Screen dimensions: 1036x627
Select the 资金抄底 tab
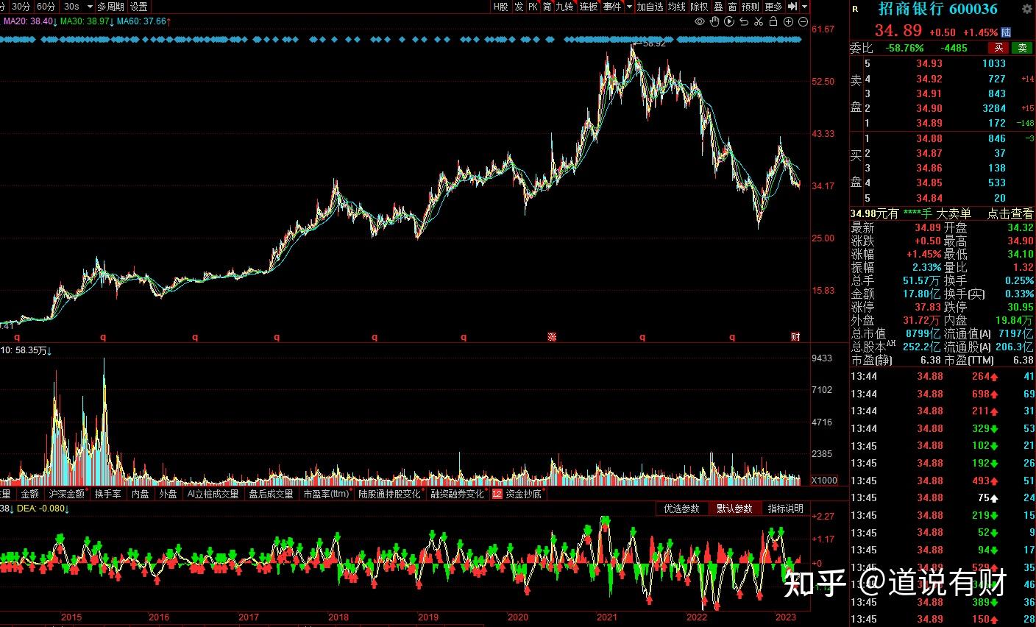pyautogui.click(x=523, y=494)
